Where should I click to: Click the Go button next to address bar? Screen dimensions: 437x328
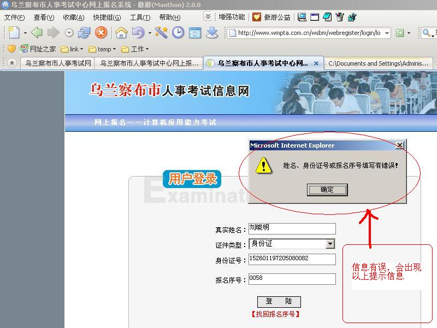400,33
